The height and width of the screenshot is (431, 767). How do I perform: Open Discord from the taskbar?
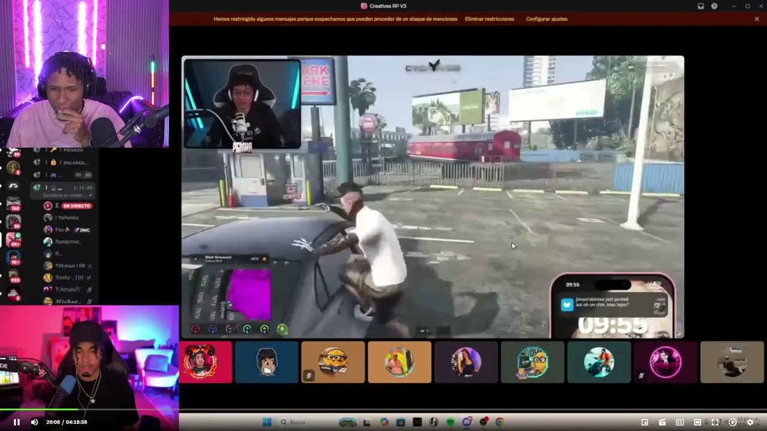coord(467,422)
